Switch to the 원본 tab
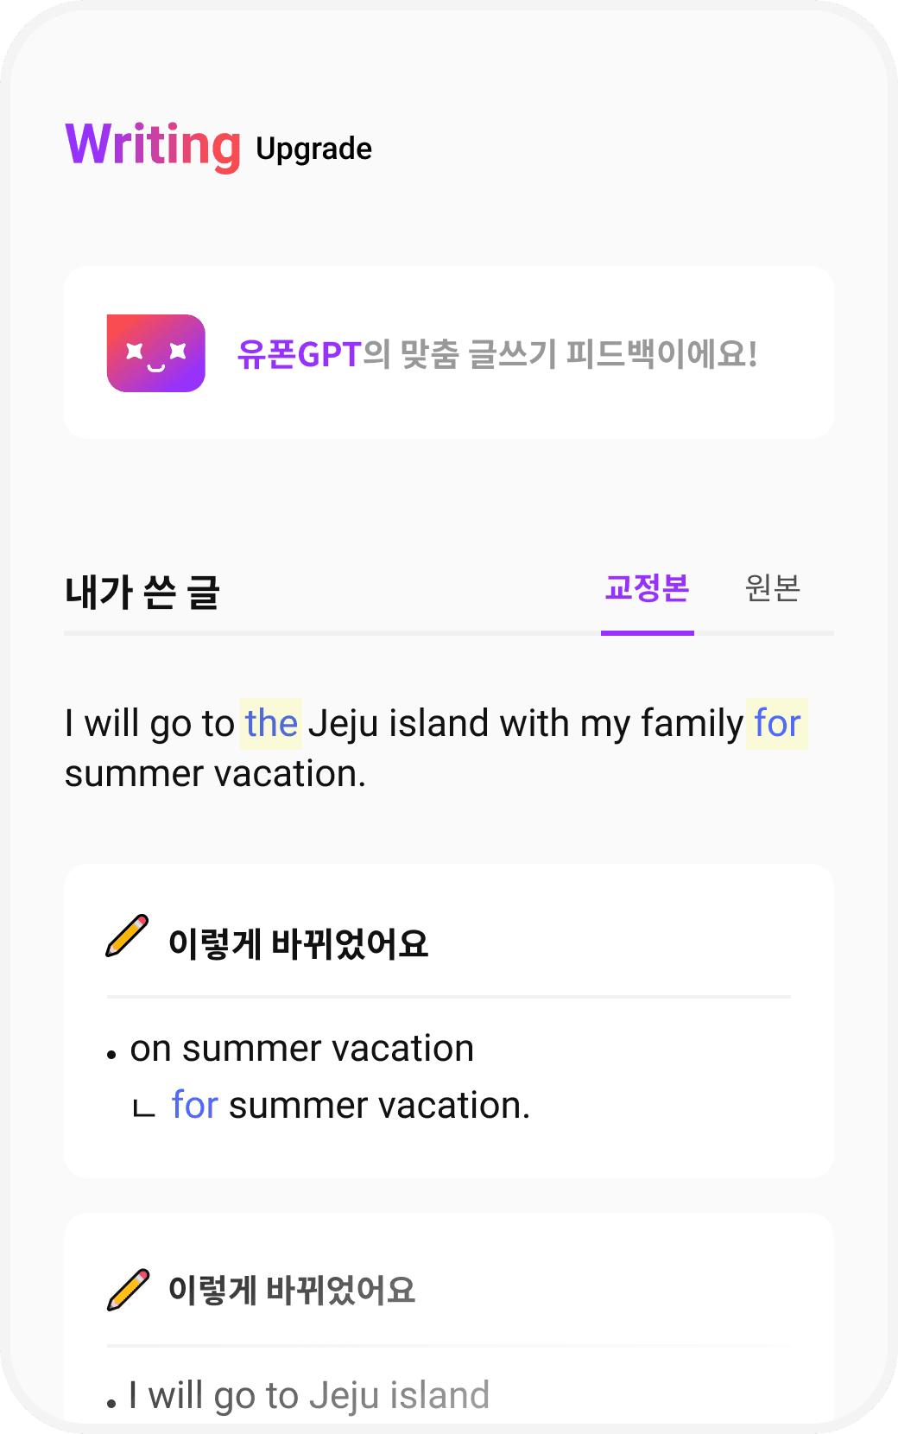Viewport: 898px width, 1434px height. coord(772,589)
